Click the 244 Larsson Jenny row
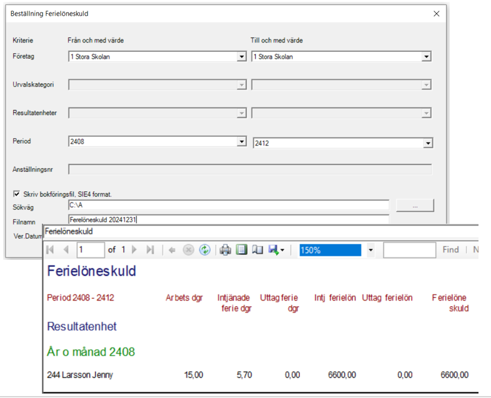This screenshot has height=398, width=491. click(258, 375)
